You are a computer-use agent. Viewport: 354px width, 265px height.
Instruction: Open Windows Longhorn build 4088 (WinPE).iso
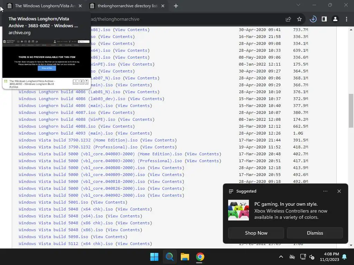coord(67,119)
